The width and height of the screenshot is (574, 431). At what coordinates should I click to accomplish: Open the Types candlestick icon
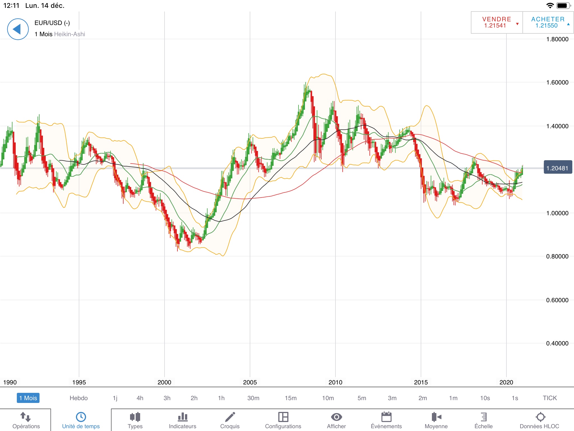click(x=135, y=417)
